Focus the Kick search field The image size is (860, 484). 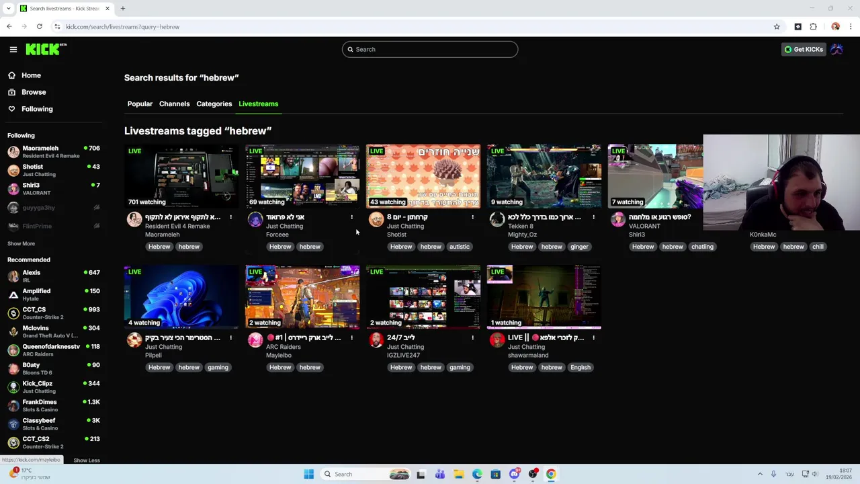pyautogui.click(x=430, y=49)
